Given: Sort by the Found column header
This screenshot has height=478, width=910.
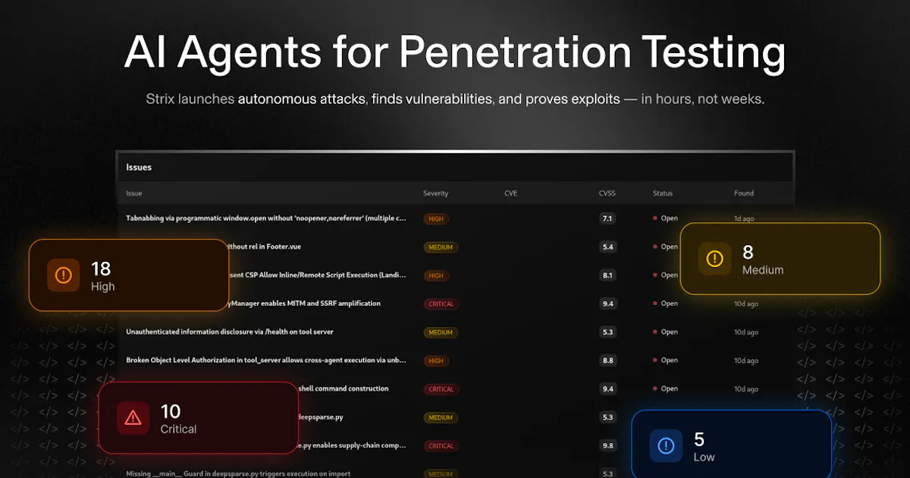Looking at the screenshot, I should coord(744,193).
